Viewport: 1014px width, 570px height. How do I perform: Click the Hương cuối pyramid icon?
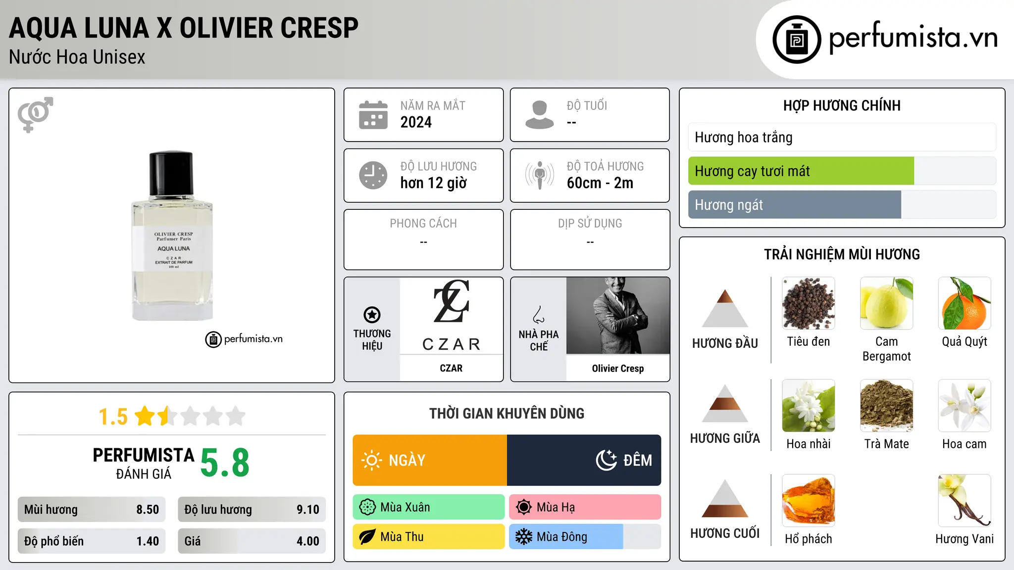coord(725,498)
